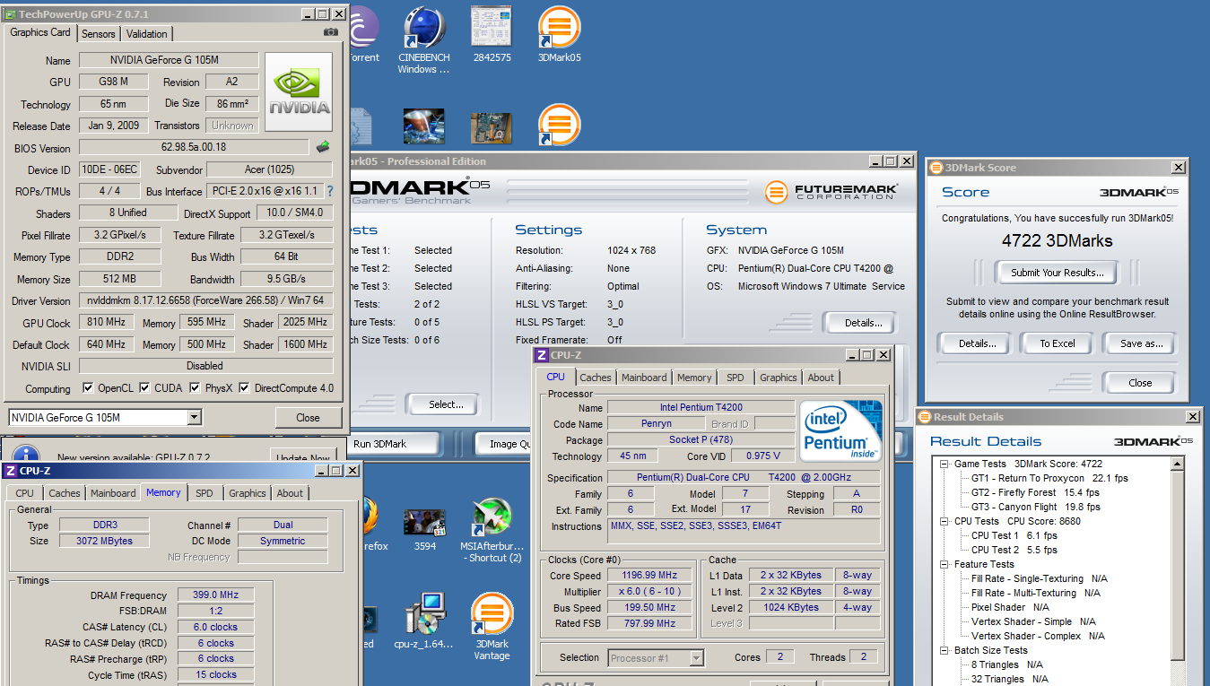Click the CPU-Z Z icon on the CPU window title bar
Image resolution: width=1210 pixels, height=686 pixels.
[x=542, y=355]
